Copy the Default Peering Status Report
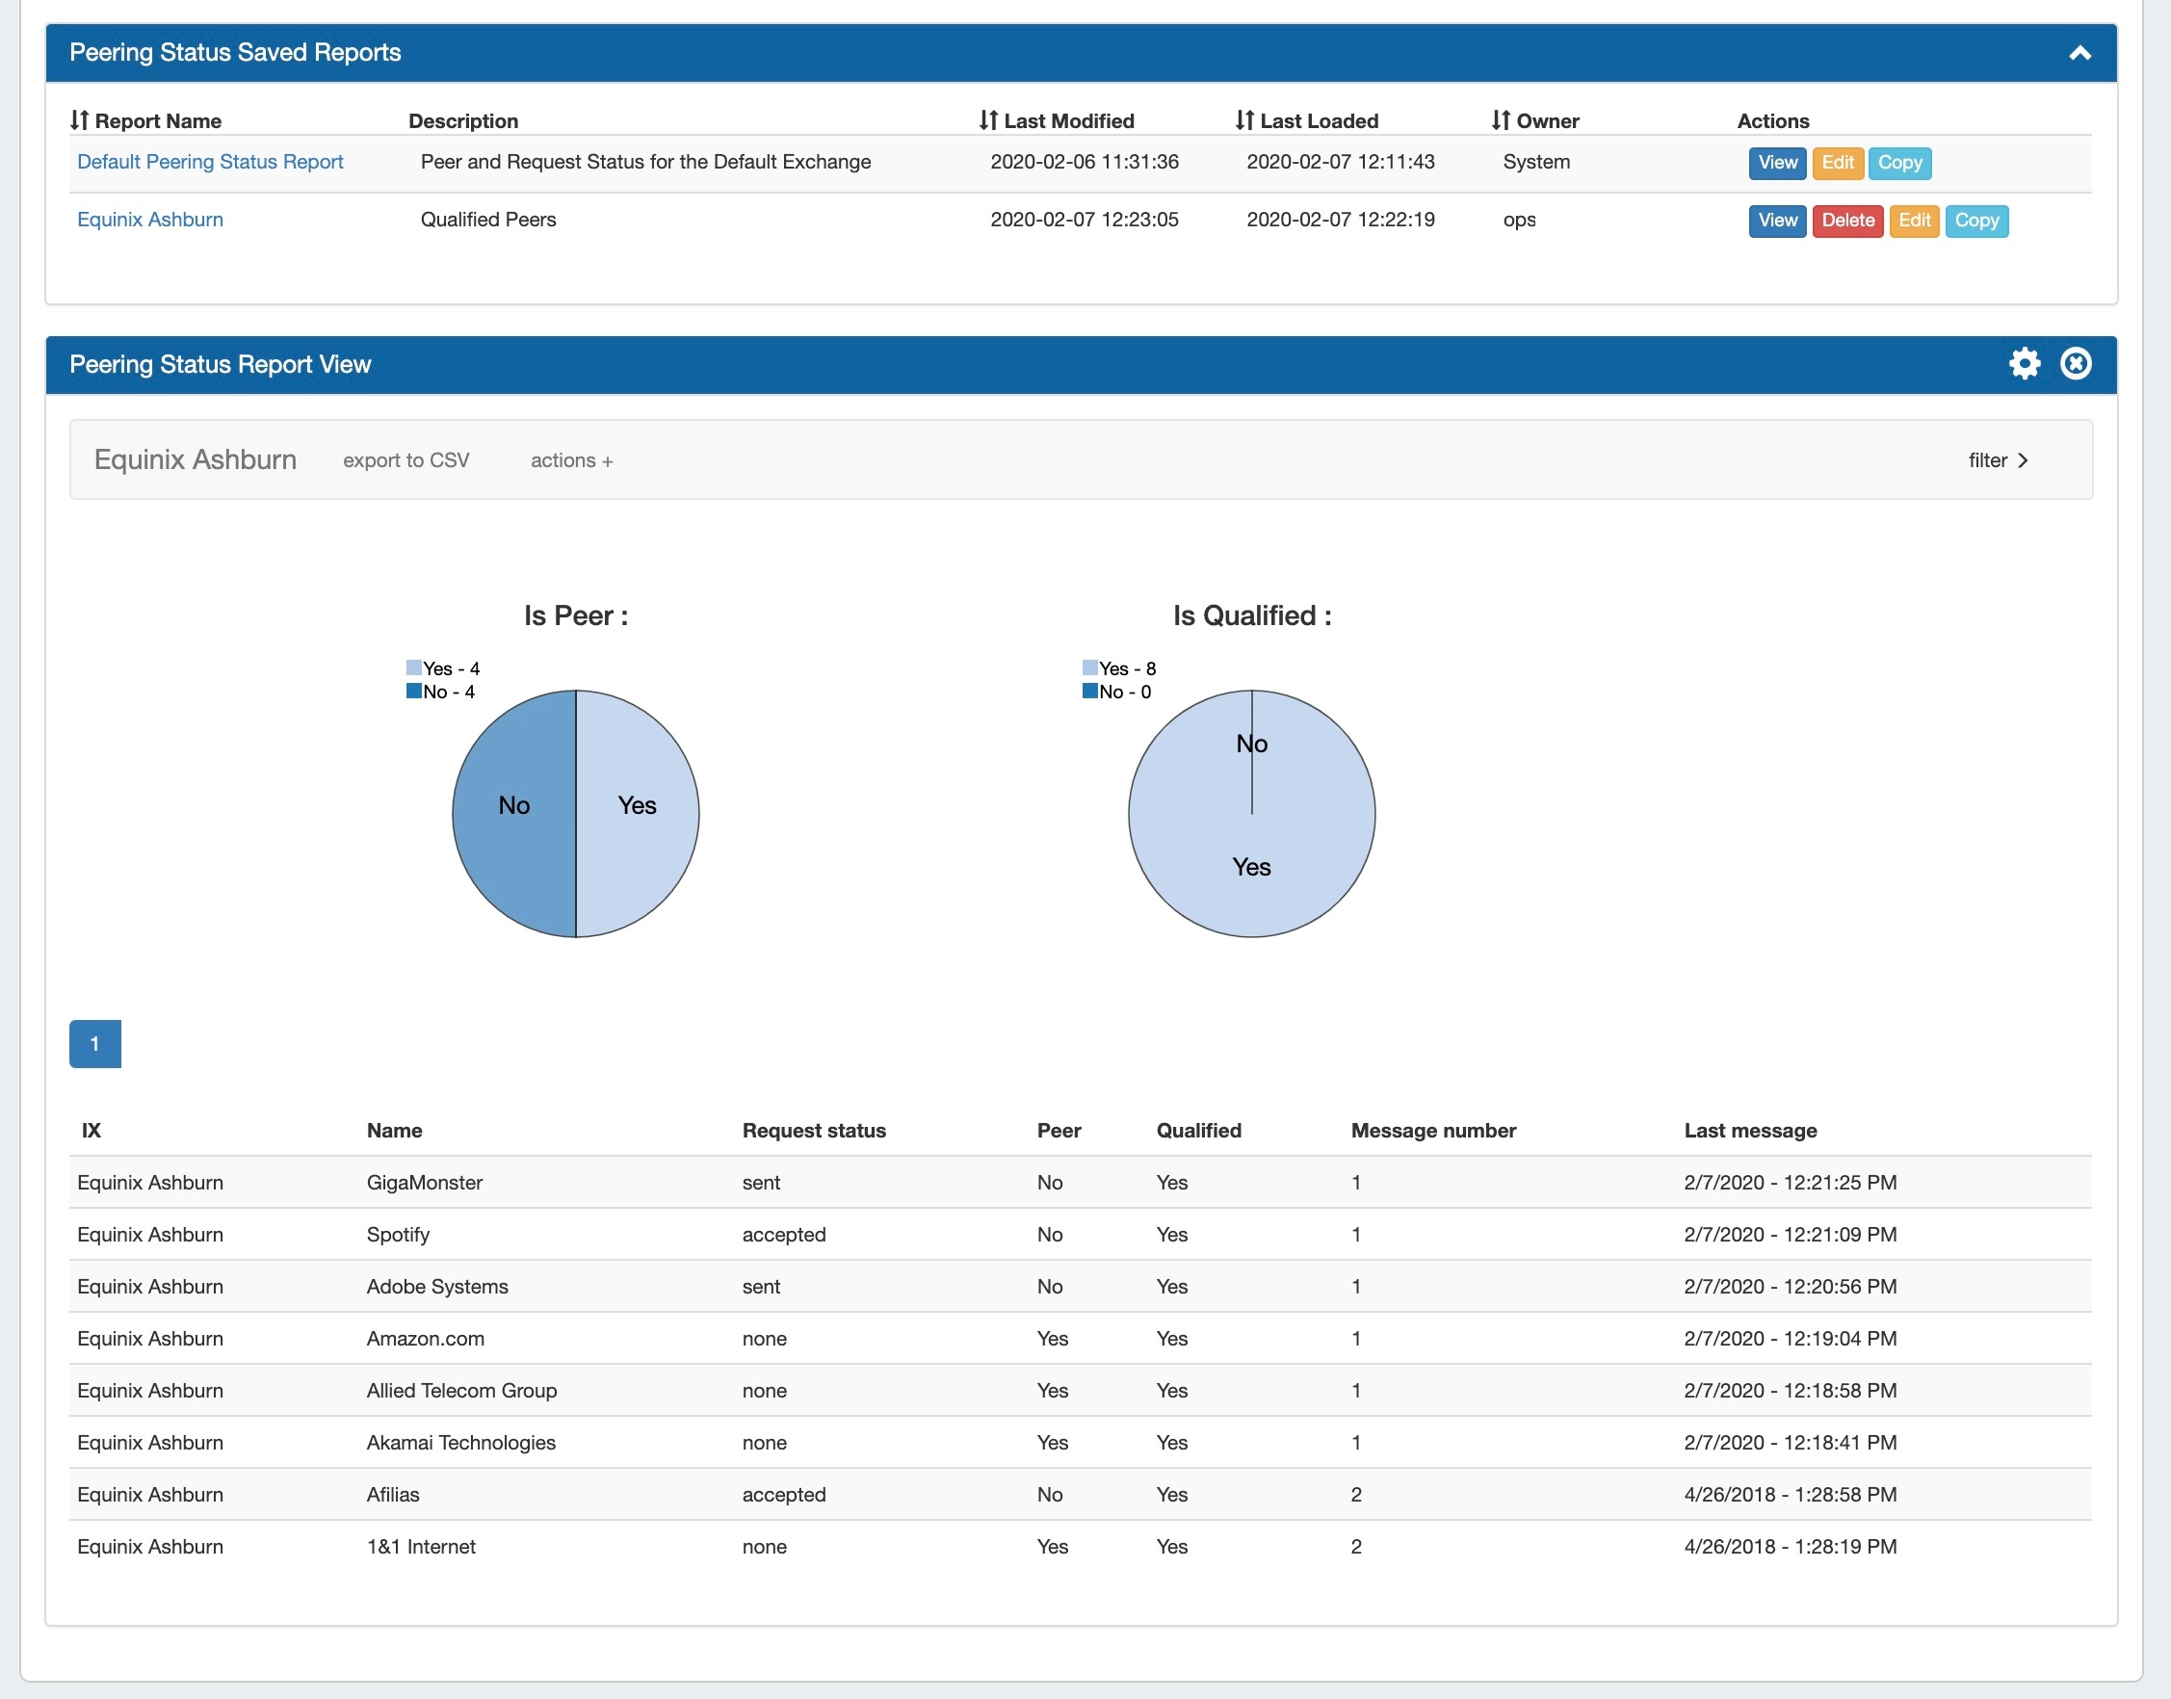The height and width of the screenshot is (1699, 2171). [x=1898, y=163]
